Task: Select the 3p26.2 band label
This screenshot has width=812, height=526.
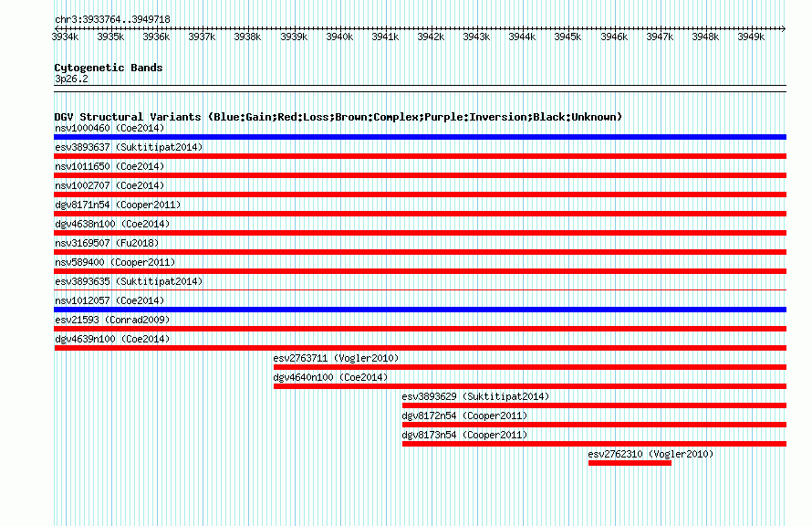Action: tap(71, 79)
